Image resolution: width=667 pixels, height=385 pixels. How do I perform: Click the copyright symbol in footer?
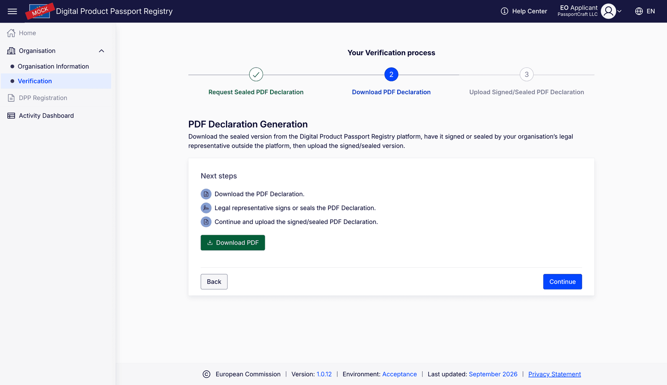(x=206, y=374)
